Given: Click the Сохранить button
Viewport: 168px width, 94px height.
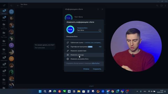Looking at the screenshot, I should (97, 69).
